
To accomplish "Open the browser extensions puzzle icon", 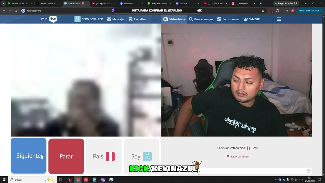I will click(x=278, y=11).
